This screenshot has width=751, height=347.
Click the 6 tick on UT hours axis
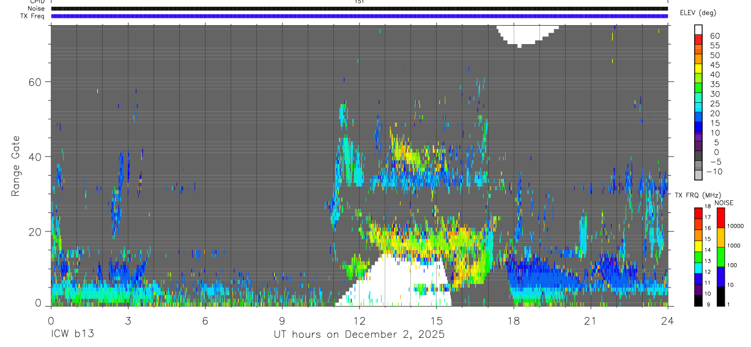click(205, 321)
